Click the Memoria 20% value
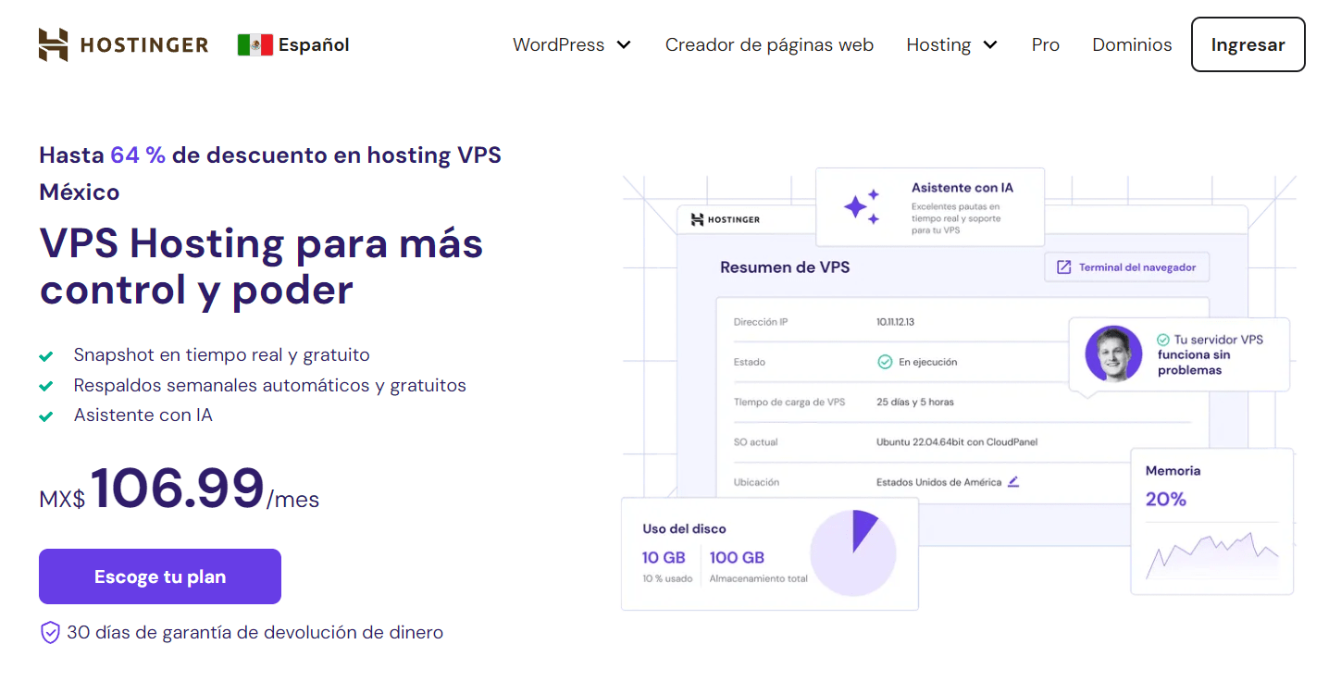The height and width of the screenshot is (694, 1341). (x=1166, y=499)
